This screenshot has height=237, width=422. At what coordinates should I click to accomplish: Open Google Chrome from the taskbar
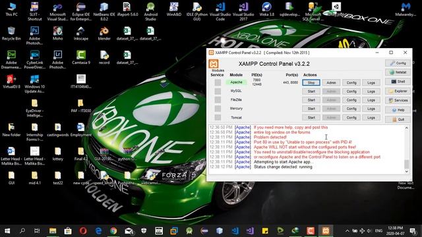[x=113, y=230]
